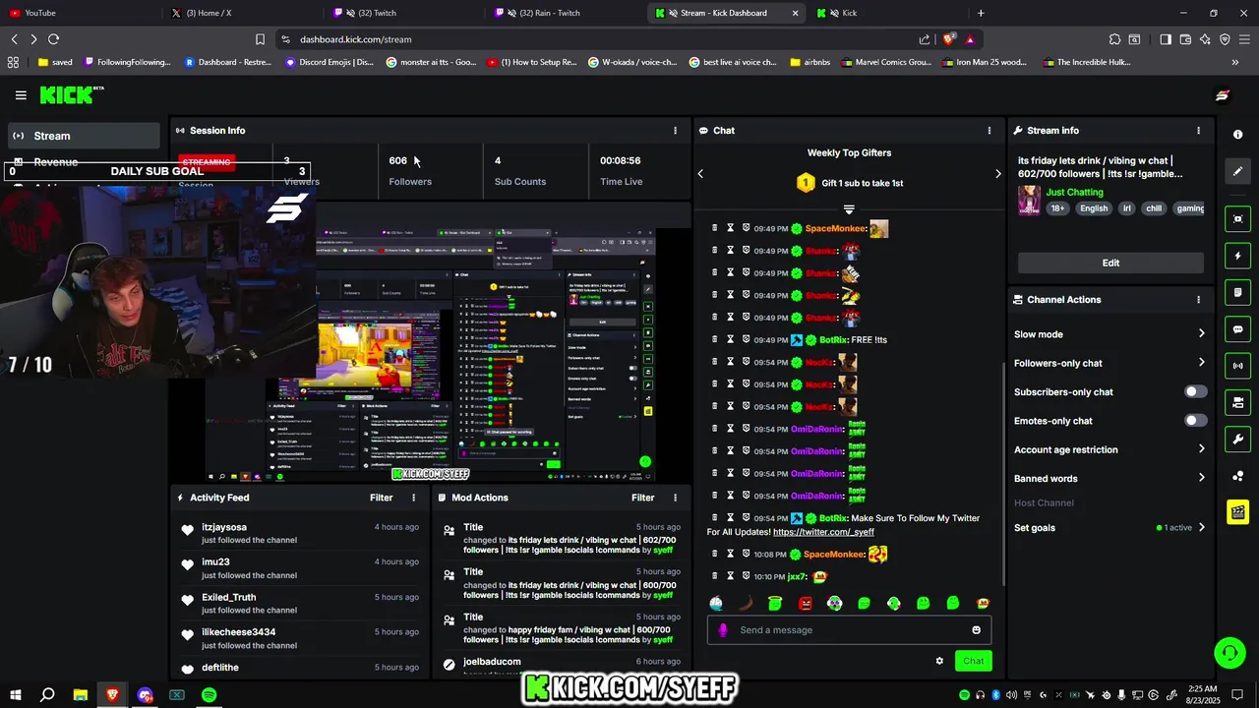Screen dimensions: 1259x708
Task: Click the document note icon in right rail
Action: [x=1237, y=293]
